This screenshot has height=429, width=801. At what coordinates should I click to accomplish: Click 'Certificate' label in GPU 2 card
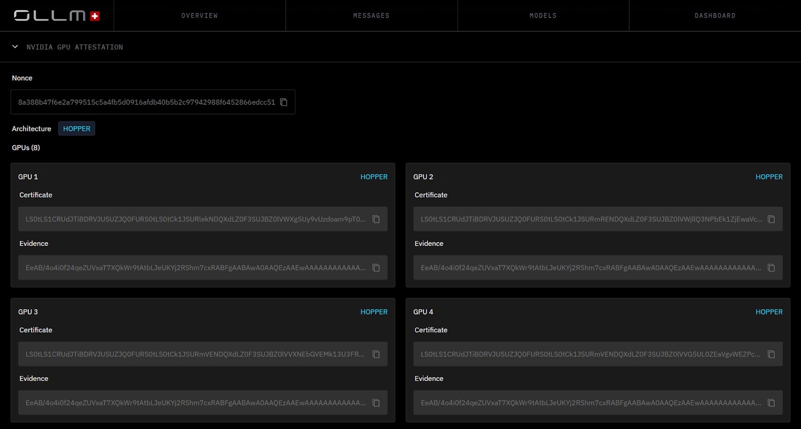(x=431, y=195)
